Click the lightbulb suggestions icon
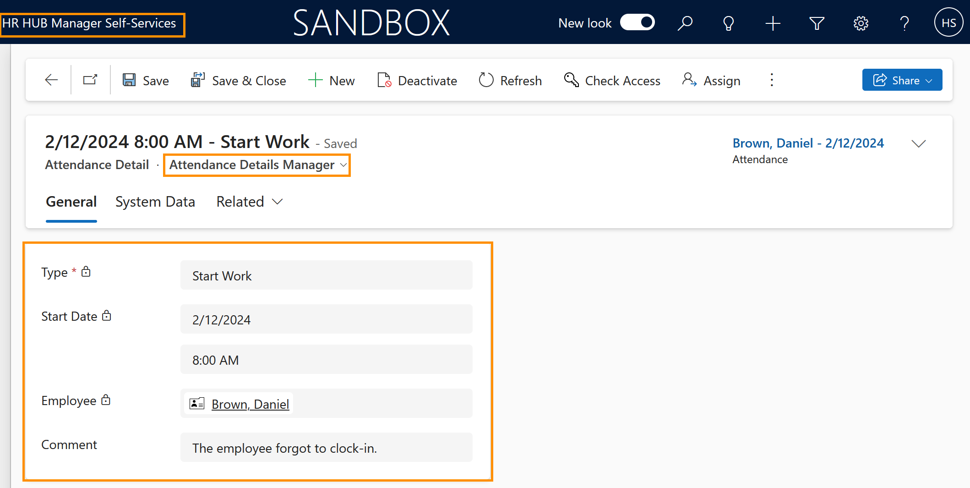Screen dimensions: 970x488 coord(728,22)
